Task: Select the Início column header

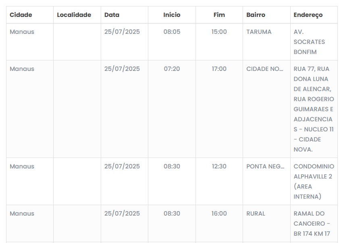Action: coord(172,15)
